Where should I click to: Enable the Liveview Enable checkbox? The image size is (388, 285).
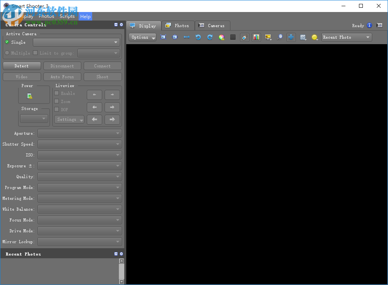point(57,93)
